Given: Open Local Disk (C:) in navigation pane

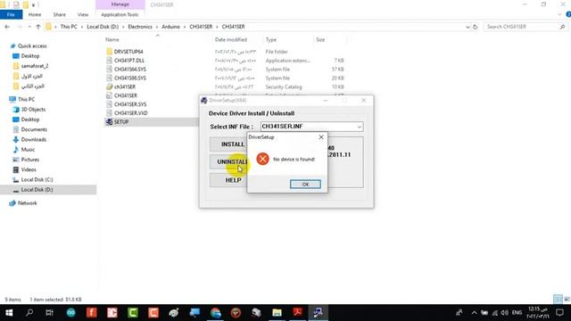Looking at the screenshot, I should tap(37, 179).
